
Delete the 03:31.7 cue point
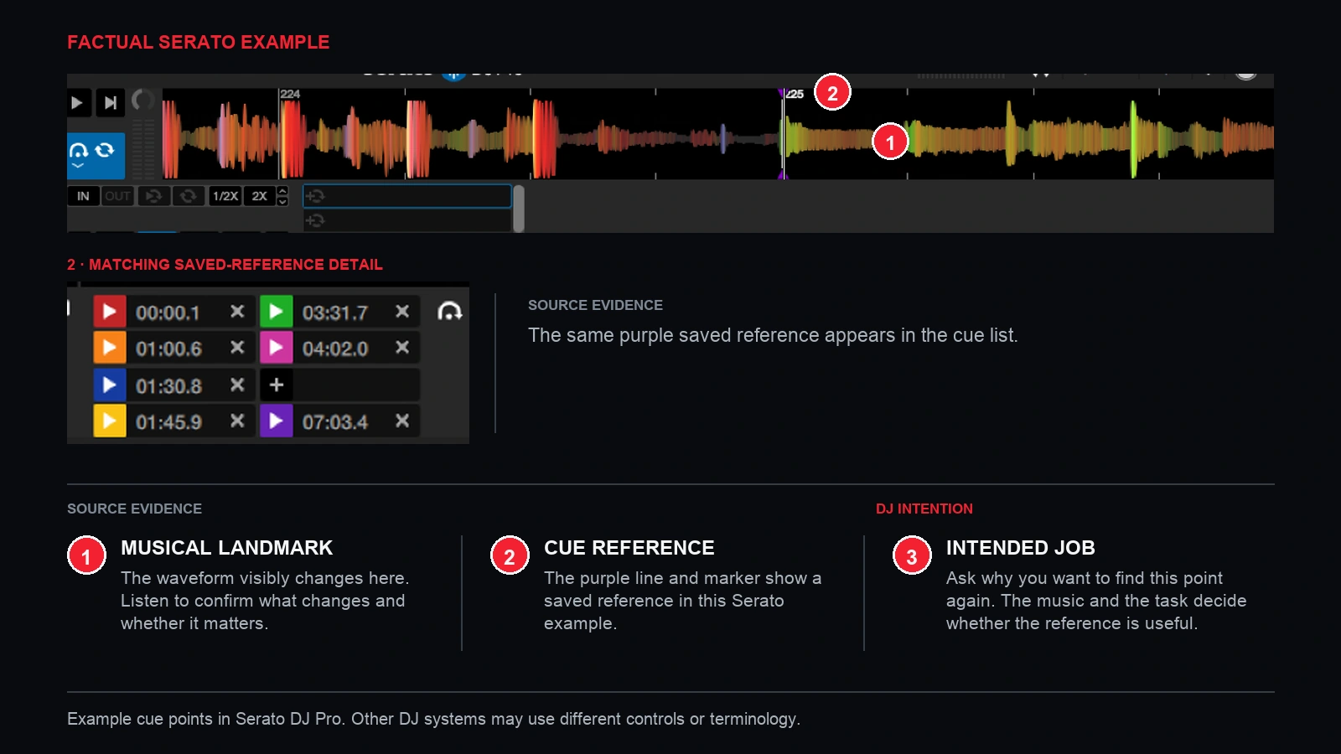pos(402,312)
